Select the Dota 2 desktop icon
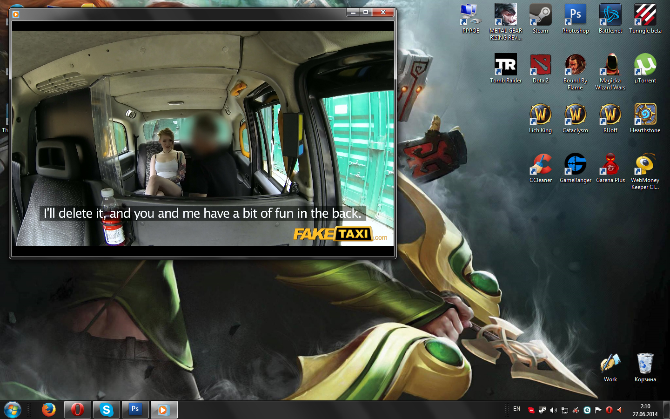Screen dimensions: 670x419 [x=540, y=68]
